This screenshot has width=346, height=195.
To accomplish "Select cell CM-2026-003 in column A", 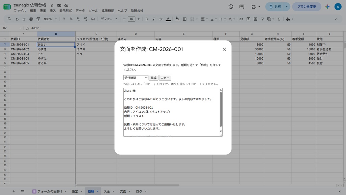I will (23, 54).
